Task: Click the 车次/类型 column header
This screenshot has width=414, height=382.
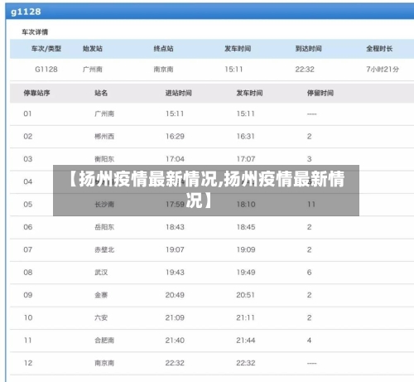Action: click(46, 49)
